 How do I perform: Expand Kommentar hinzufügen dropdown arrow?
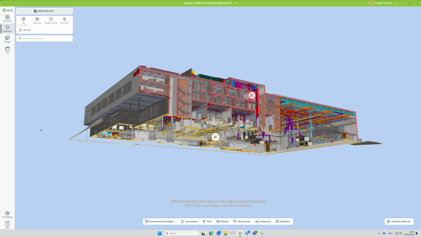176,221
